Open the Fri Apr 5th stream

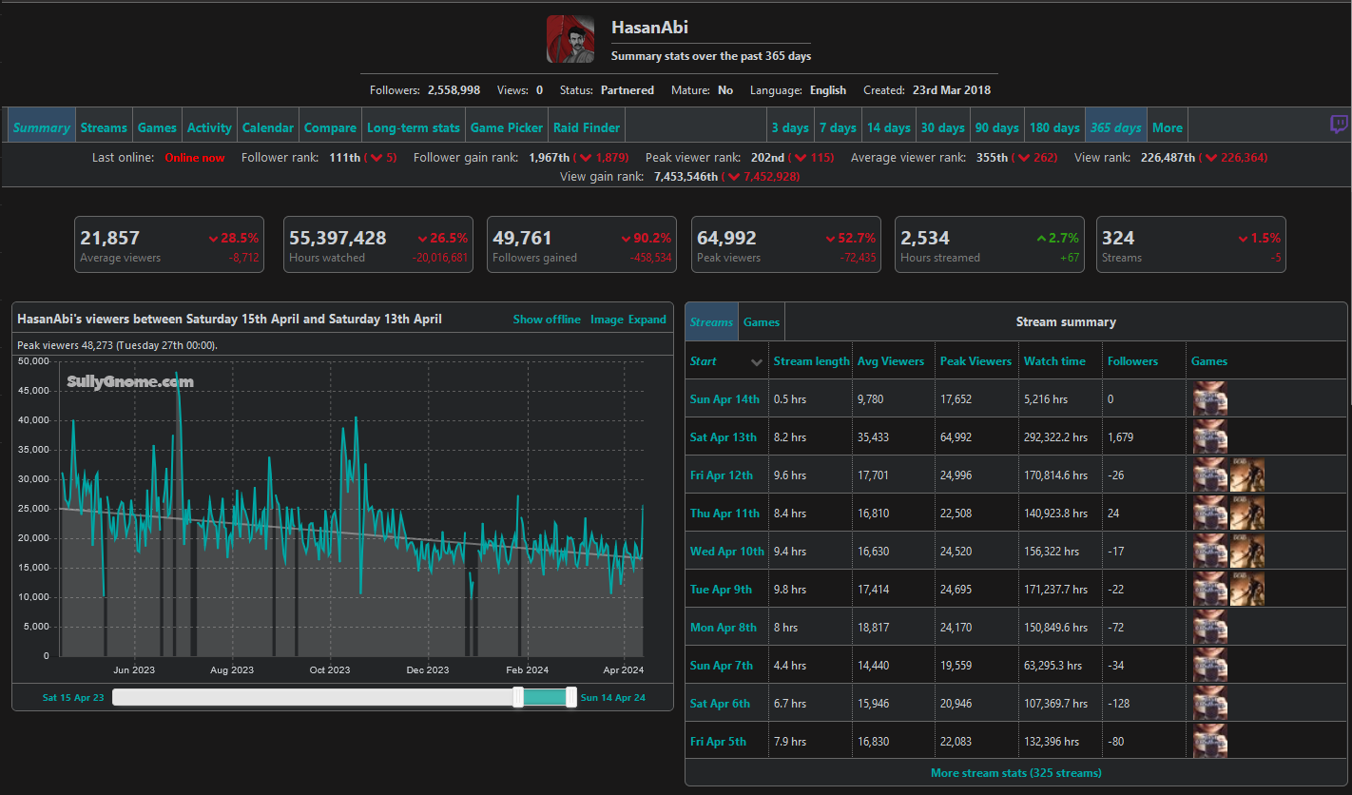pyautogui.click(x=718, y=742)
